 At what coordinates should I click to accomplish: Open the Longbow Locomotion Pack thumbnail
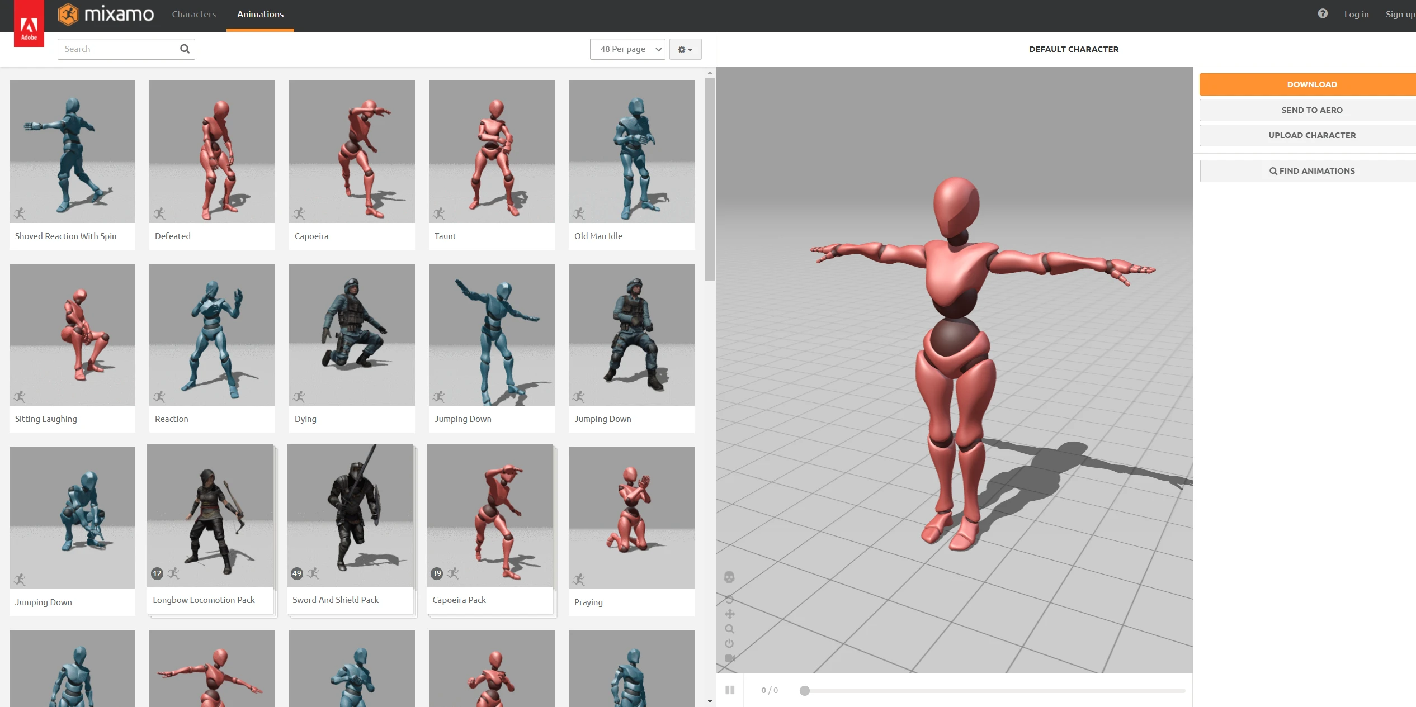210,515
